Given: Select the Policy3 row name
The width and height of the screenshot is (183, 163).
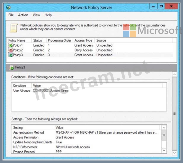Looking at the screenshot, I should [18, 55].
